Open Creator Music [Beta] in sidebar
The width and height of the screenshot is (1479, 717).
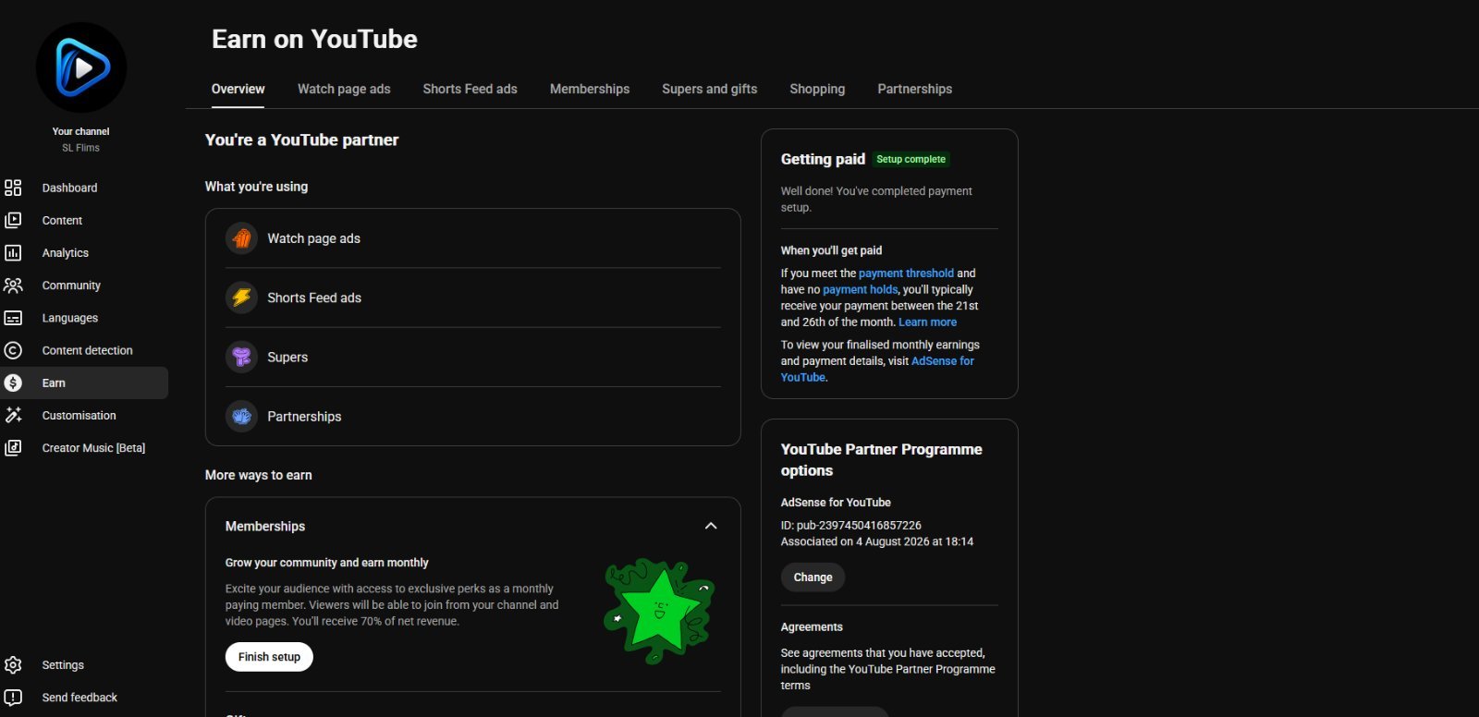[93, 447]
